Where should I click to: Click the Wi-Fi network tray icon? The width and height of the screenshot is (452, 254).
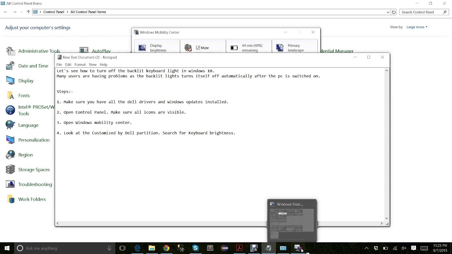395,248
